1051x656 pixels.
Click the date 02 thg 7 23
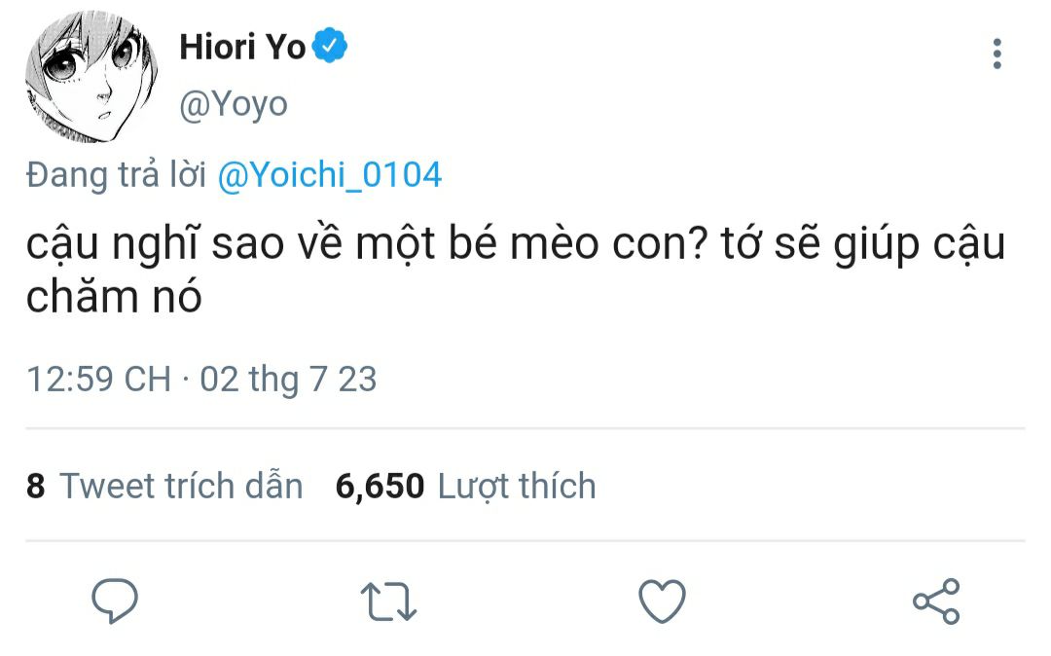[288, 379]
